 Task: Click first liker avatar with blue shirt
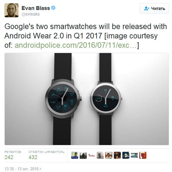tap(75, 155)
